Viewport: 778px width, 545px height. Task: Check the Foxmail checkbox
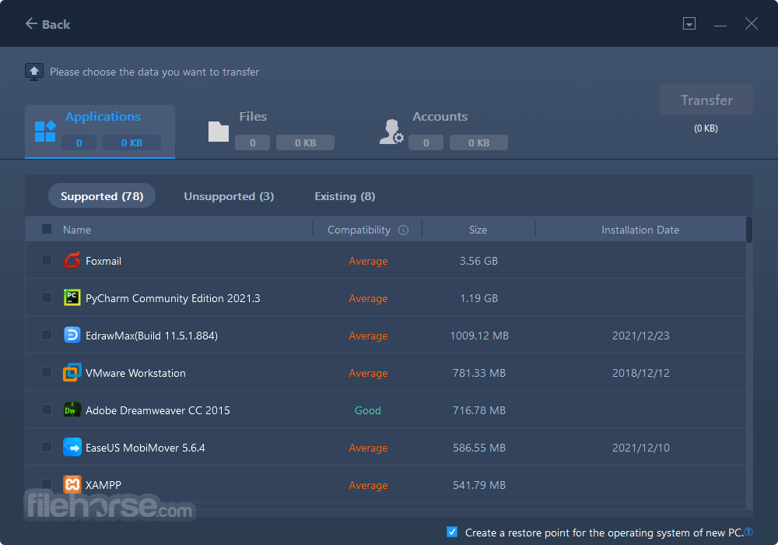click(x=47, y=260)
